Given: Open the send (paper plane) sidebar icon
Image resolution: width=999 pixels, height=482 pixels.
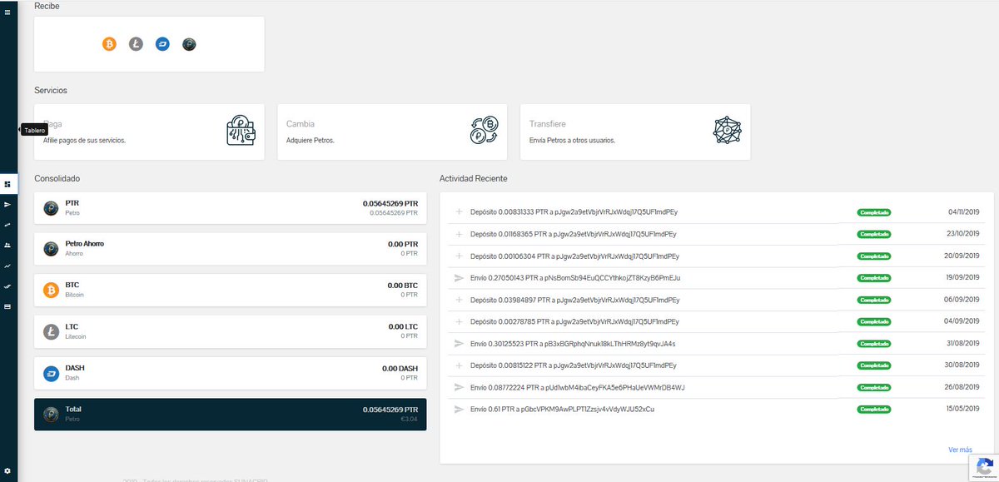Looking at the screenshot, I should (7, 204).
